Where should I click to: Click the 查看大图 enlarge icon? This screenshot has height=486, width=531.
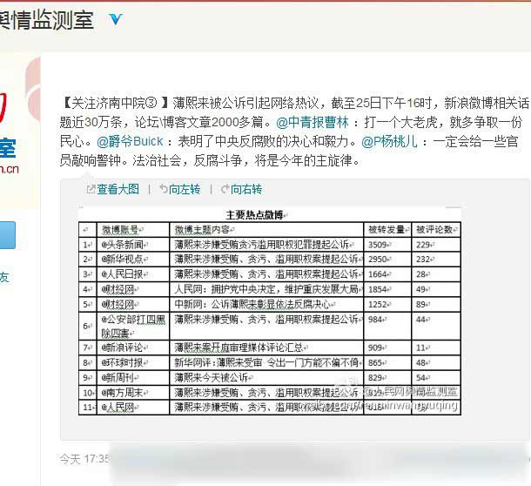(x=91, y=189)
